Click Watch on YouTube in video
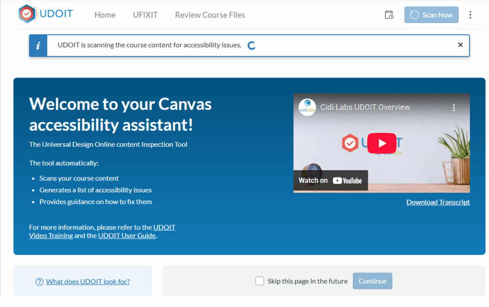 coord(330,181)
